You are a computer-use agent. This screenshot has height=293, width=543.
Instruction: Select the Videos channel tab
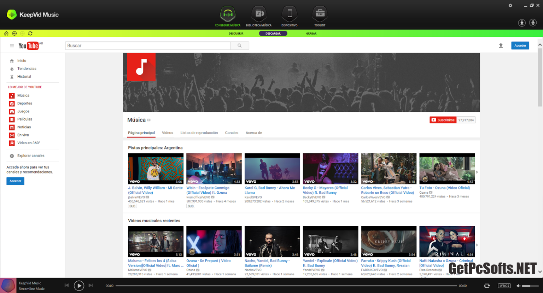pos(168,133)
